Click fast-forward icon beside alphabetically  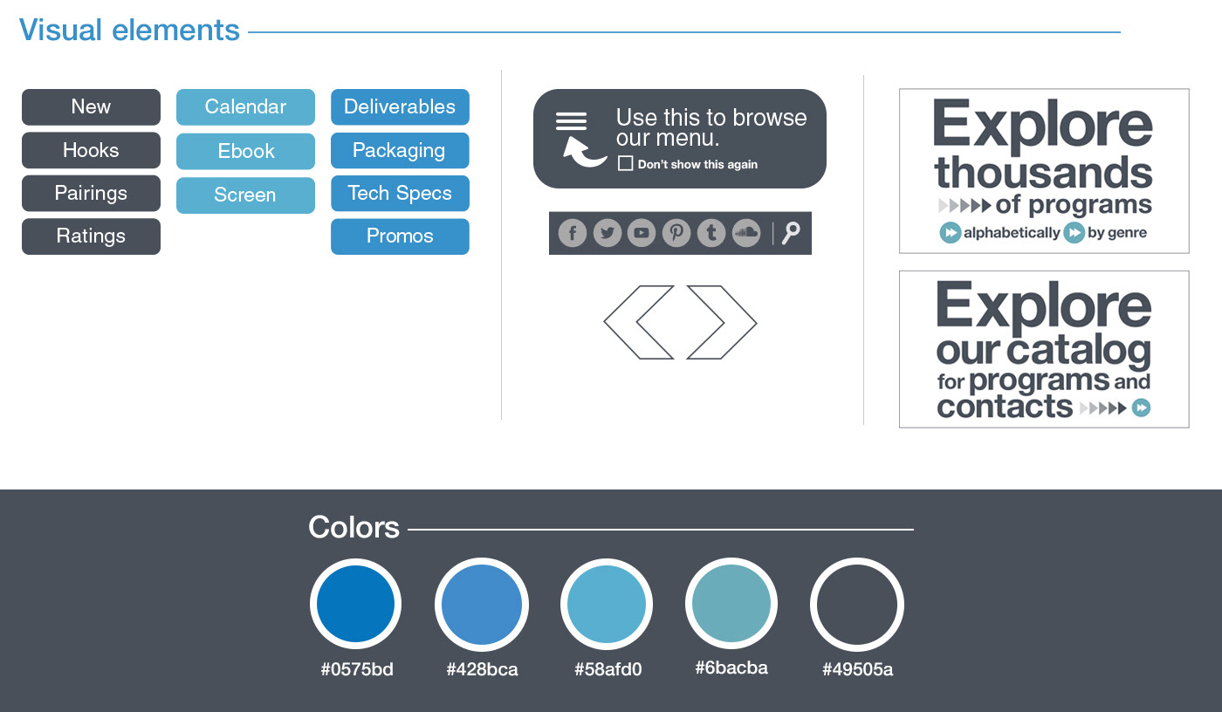pos(950,233)
